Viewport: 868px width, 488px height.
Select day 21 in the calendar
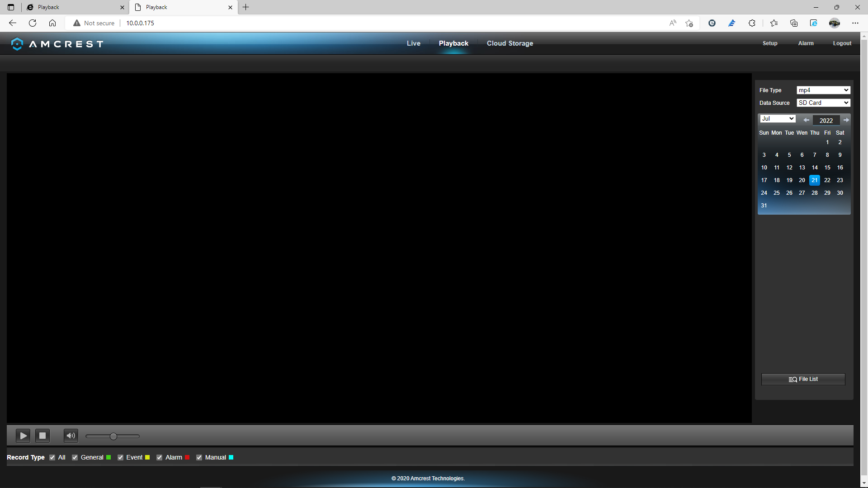pos(815,180)
